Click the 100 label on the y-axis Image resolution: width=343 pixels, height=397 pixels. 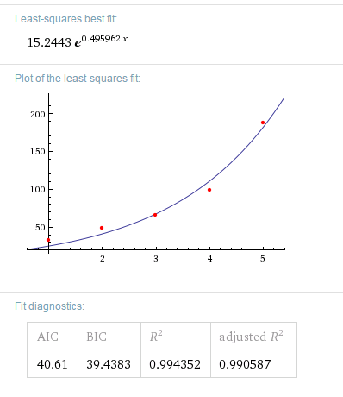(x=38, y=189)
